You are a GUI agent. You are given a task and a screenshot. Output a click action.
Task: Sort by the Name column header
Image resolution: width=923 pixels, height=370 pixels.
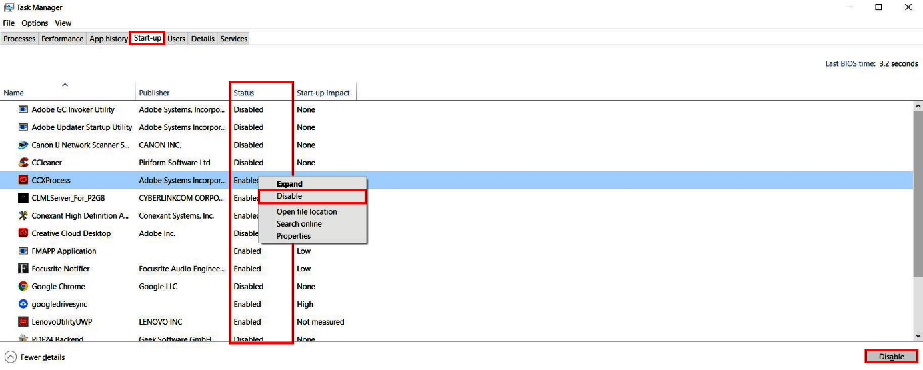coord(13,93)
